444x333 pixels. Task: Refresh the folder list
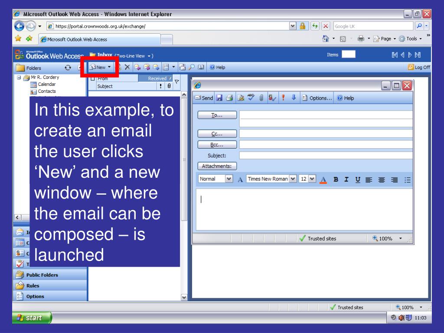coord(68,68)
